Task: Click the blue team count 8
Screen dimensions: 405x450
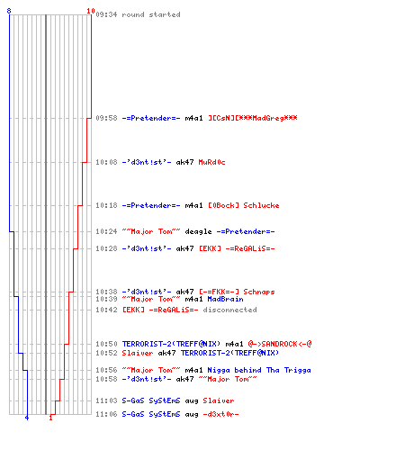Action: pos(9,11)
